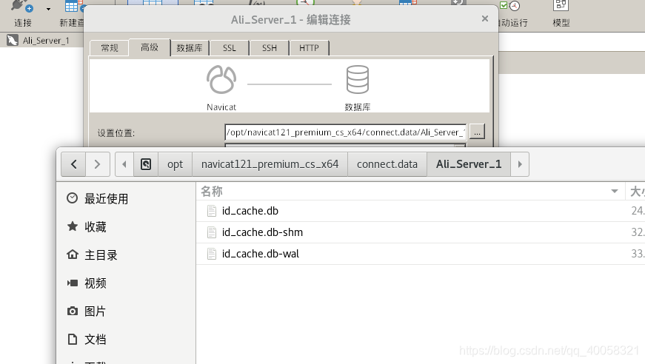The height and width of the screenshot is (364, 645).
Task: Open 最近使用 in sidebar
Action: tap(106, 199)
